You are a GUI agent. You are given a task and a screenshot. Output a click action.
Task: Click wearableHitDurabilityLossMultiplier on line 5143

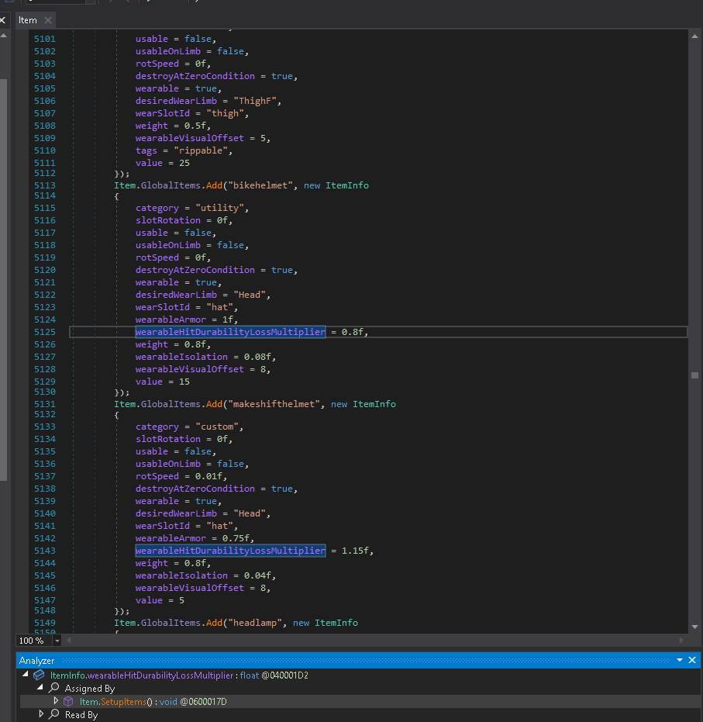(230, 551)
